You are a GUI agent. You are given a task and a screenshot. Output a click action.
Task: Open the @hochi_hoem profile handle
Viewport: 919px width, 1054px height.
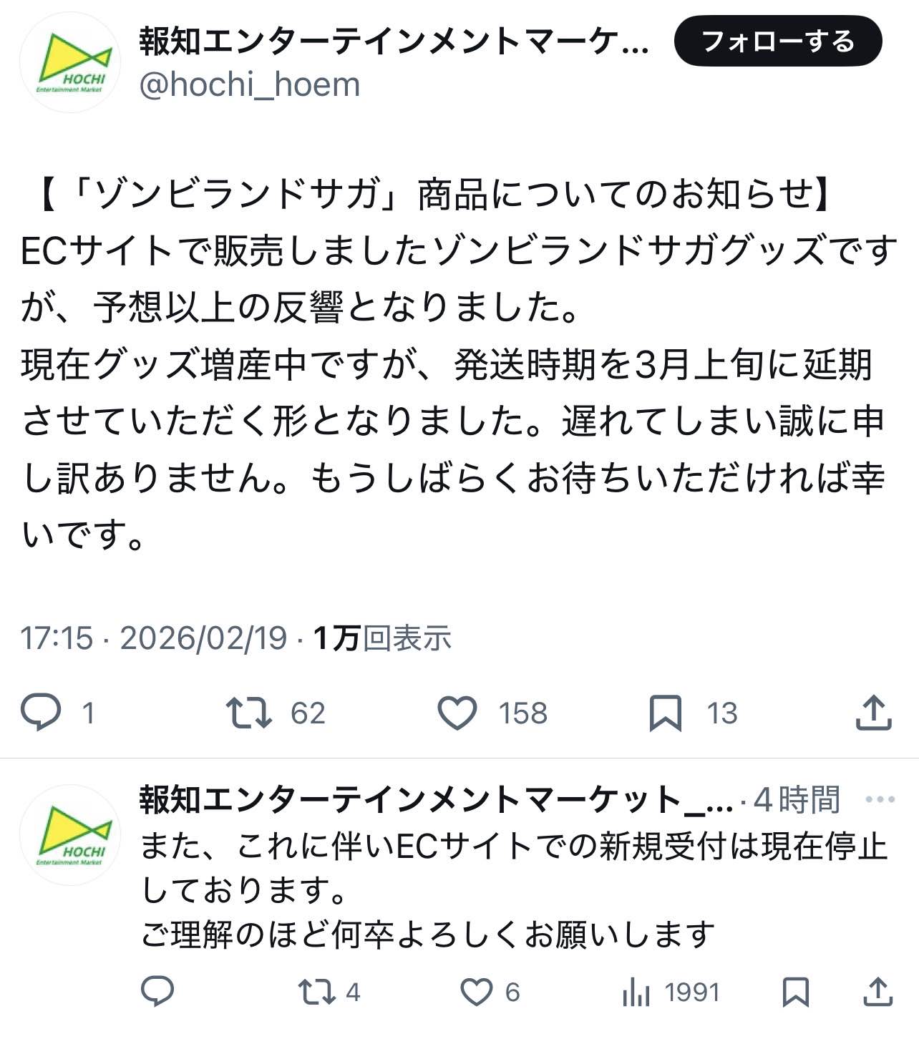pos(250,85)
